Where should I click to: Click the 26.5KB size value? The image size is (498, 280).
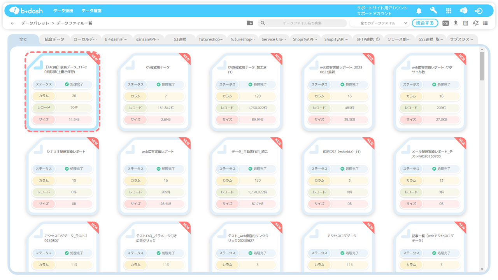pos(166,204)
